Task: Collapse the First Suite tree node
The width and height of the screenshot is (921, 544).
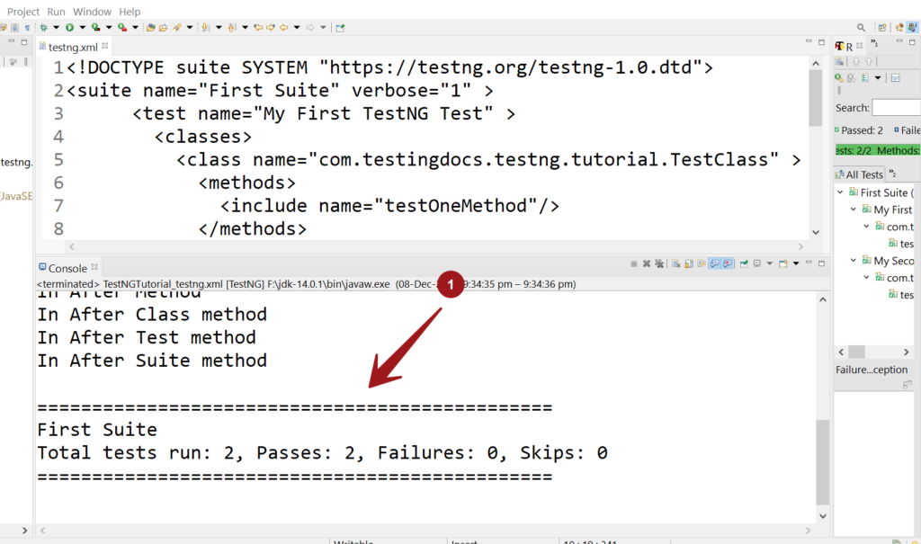Action: tap(841, 192)
